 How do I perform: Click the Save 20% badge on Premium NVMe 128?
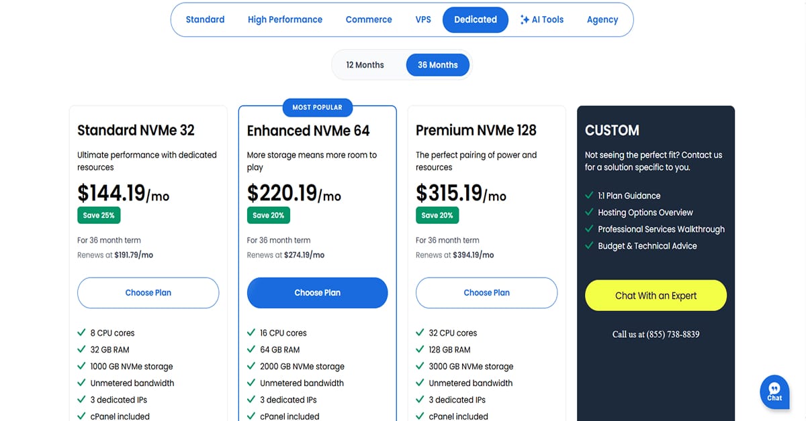click(x=437, y=215)
